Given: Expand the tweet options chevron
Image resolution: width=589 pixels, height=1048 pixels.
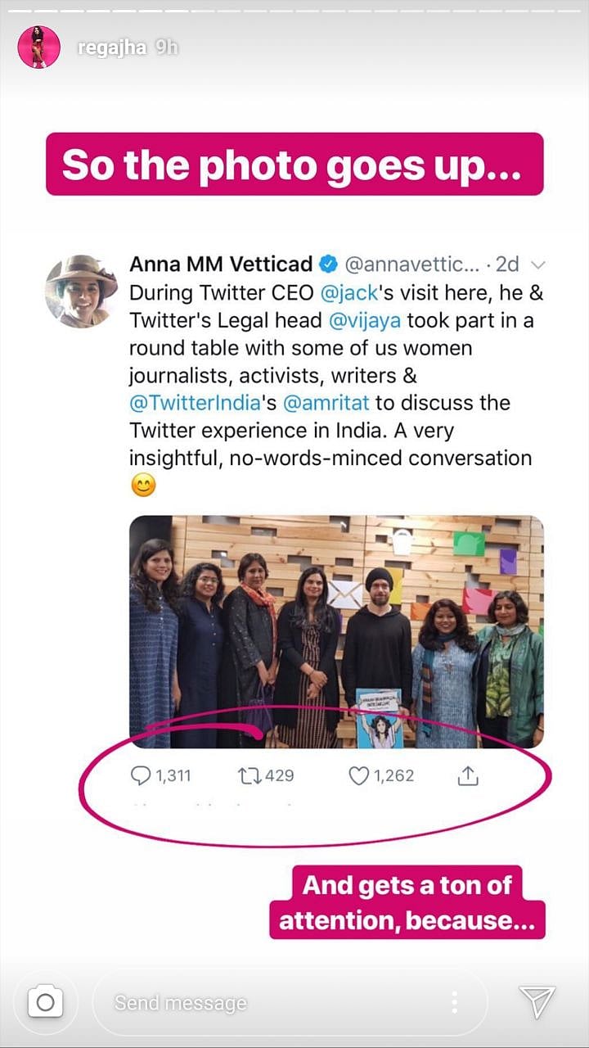Looking at the screenshot, I should [538, 264].
